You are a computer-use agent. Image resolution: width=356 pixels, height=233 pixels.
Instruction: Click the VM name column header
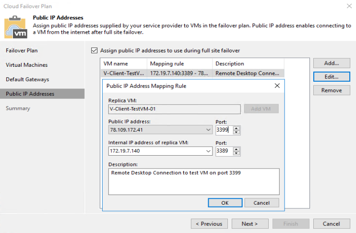point(124,63)
